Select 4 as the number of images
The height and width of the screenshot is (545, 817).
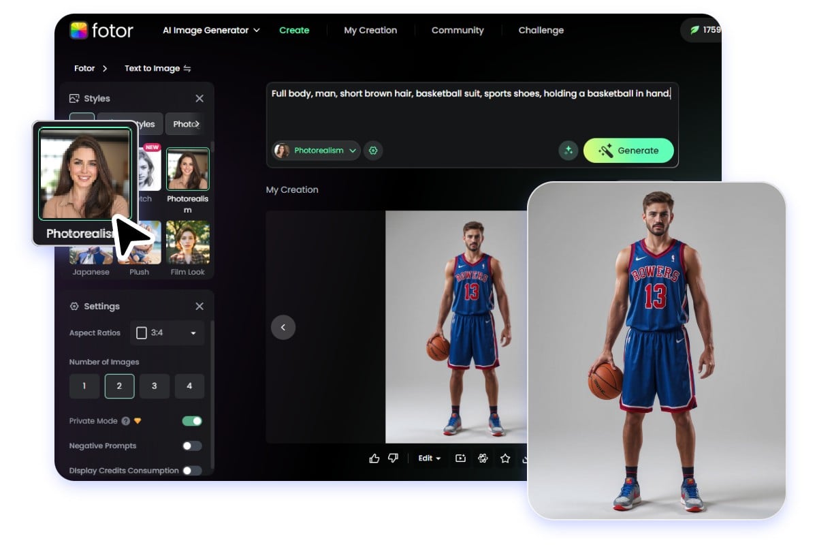tap(189, 386)
